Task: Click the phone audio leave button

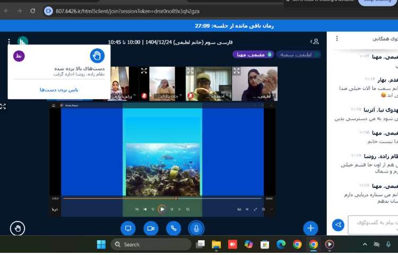Action: tap(174, 228)
